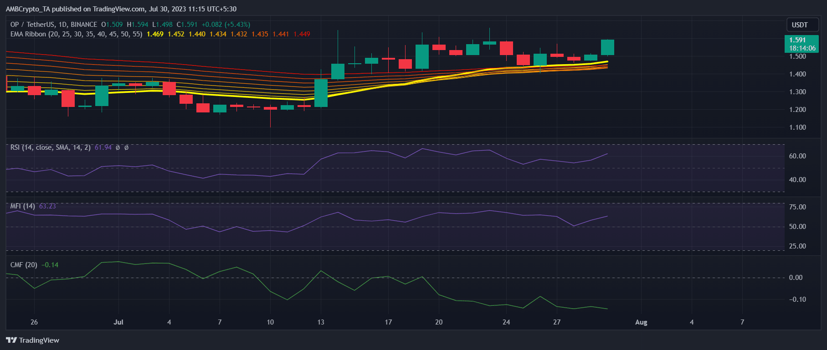Click the date label 27 on the time axis
Screen dimensions: 827x350
tap(557, 322)
